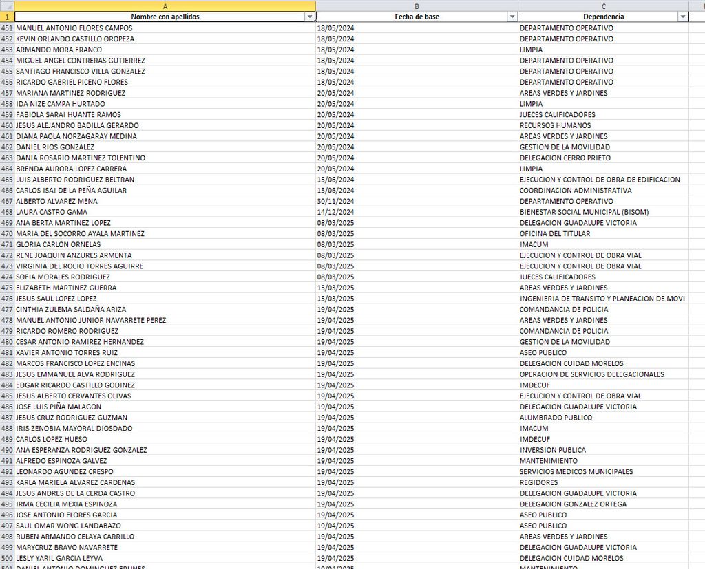Select cell SERVICIOS MEDICOS MUNICIPALES
The height and width of the screenshot is (569, 705).
[603, 471]
